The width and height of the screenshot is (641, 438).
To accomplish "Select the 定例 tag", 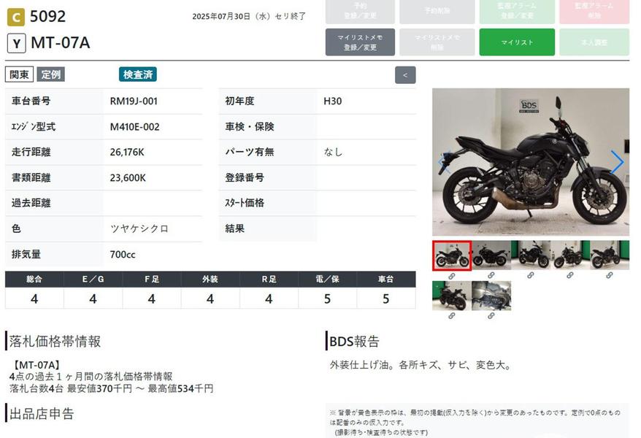I will pos(51,74).
